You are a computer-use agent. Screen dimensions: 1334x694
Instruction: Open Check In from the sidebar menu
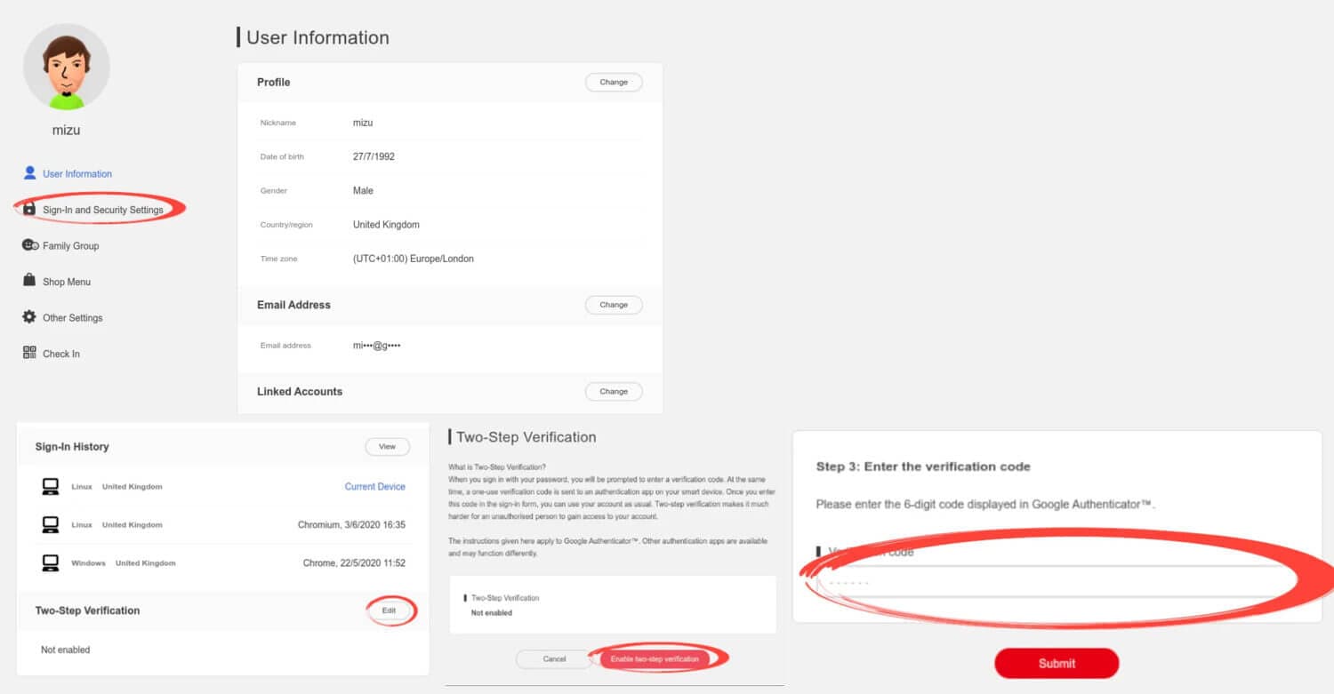point(60,353)
